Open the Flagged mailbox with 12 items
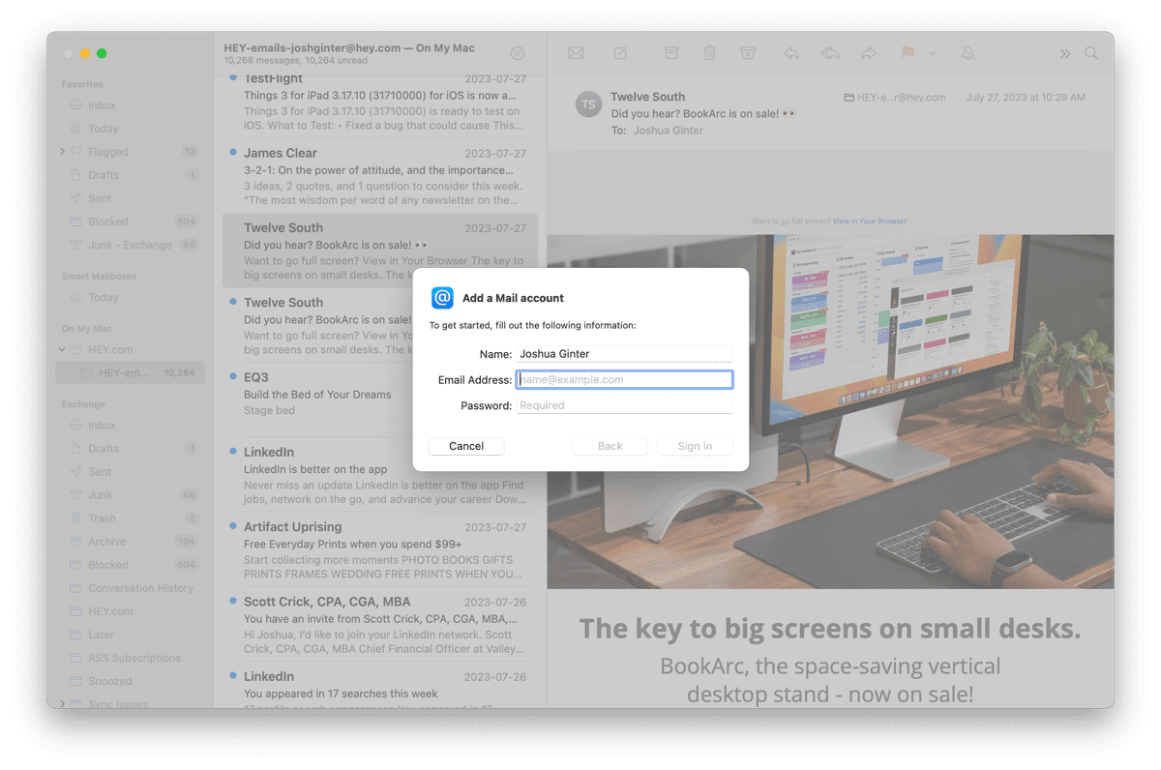This screenshot has height=770, width=1161. (130, 152)
